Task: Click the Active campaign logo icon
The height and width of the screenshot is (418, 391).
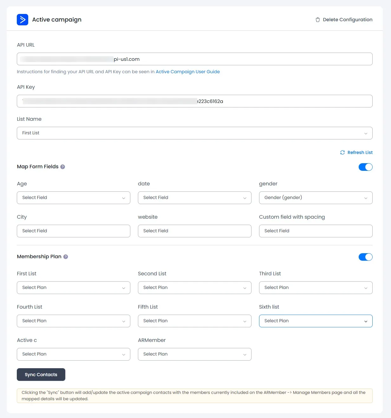Action: click(x=23, y=20)
